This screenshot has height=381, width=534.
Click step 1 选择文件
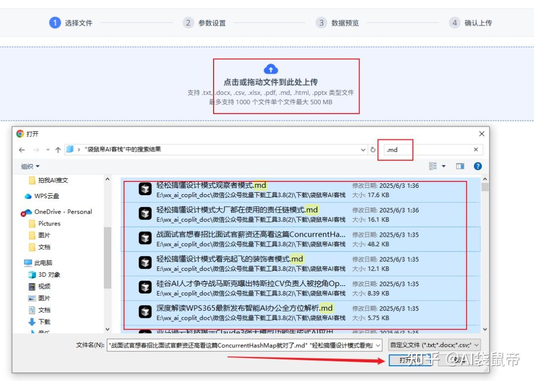[x=71, y=23]
